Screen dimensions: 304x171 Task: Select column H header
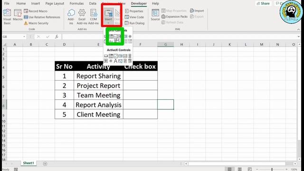click(x=181, y=45)
